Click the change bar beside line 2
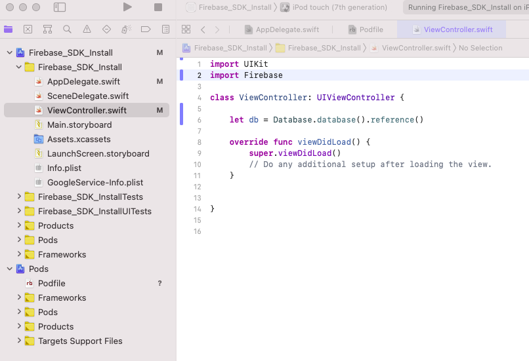The width and height of the screenshot is (529, 361). click(x=182, y=75)
